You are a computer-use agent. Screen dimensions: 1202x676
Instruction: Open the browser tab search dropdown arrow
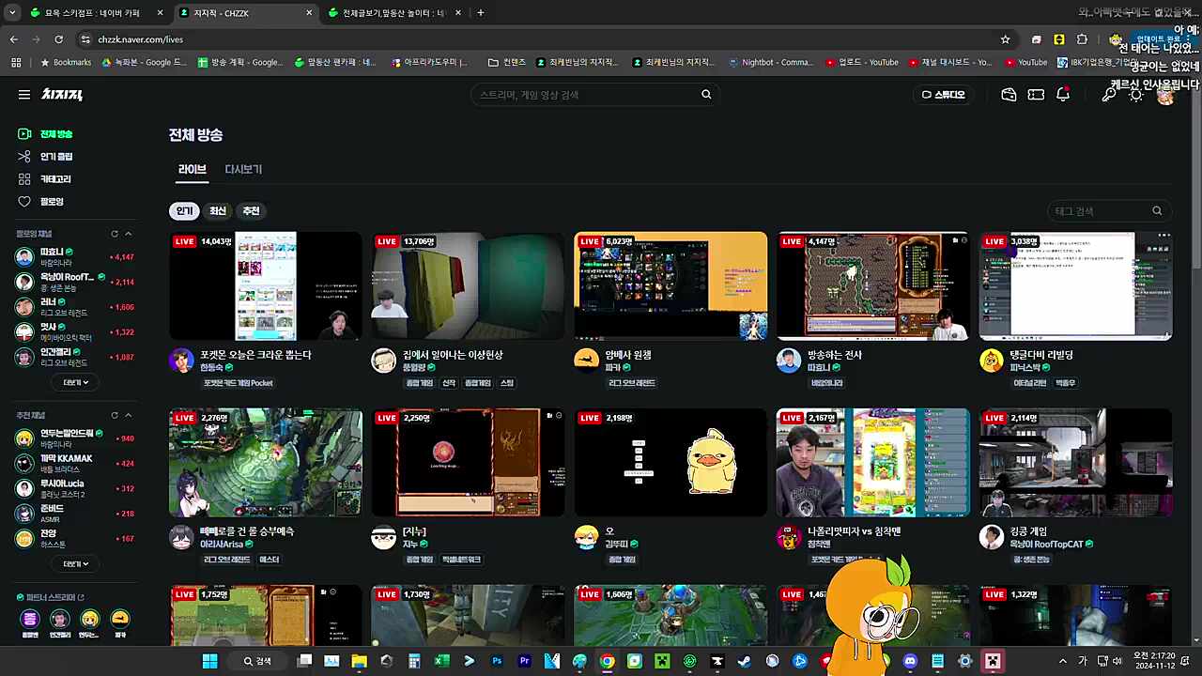[12, 13]
